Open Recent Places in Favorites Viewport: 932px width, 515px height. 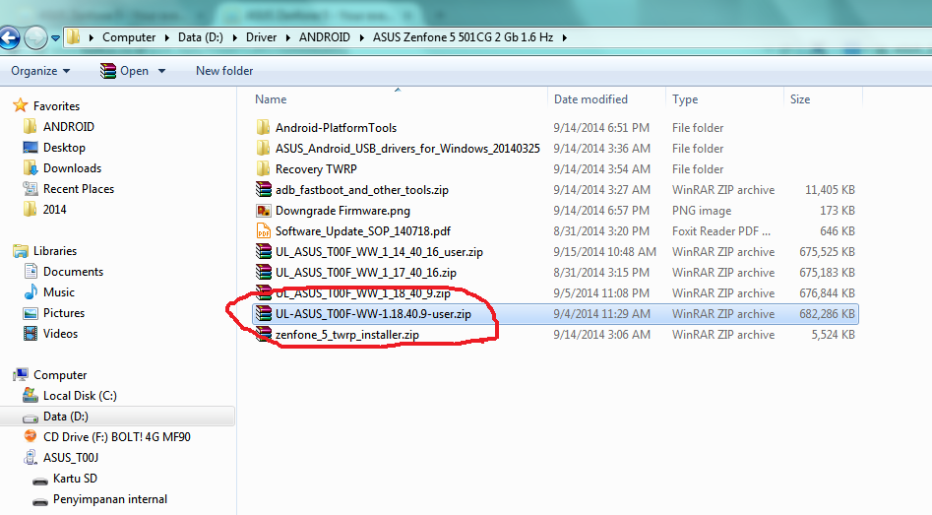point(79,189)
